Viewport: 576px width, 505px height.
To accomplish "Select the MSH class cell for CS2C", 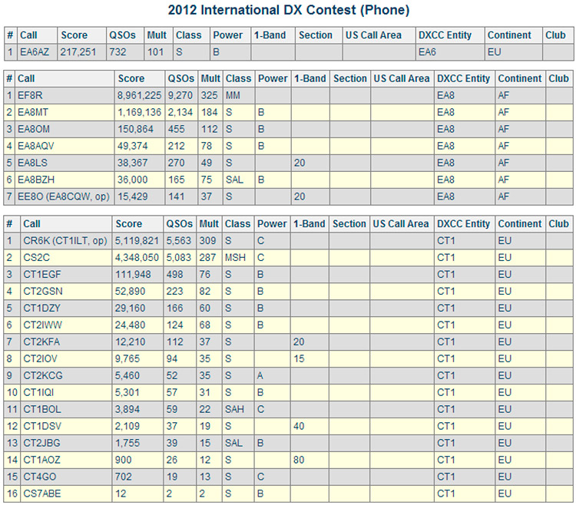I will (x=238, y=258).
